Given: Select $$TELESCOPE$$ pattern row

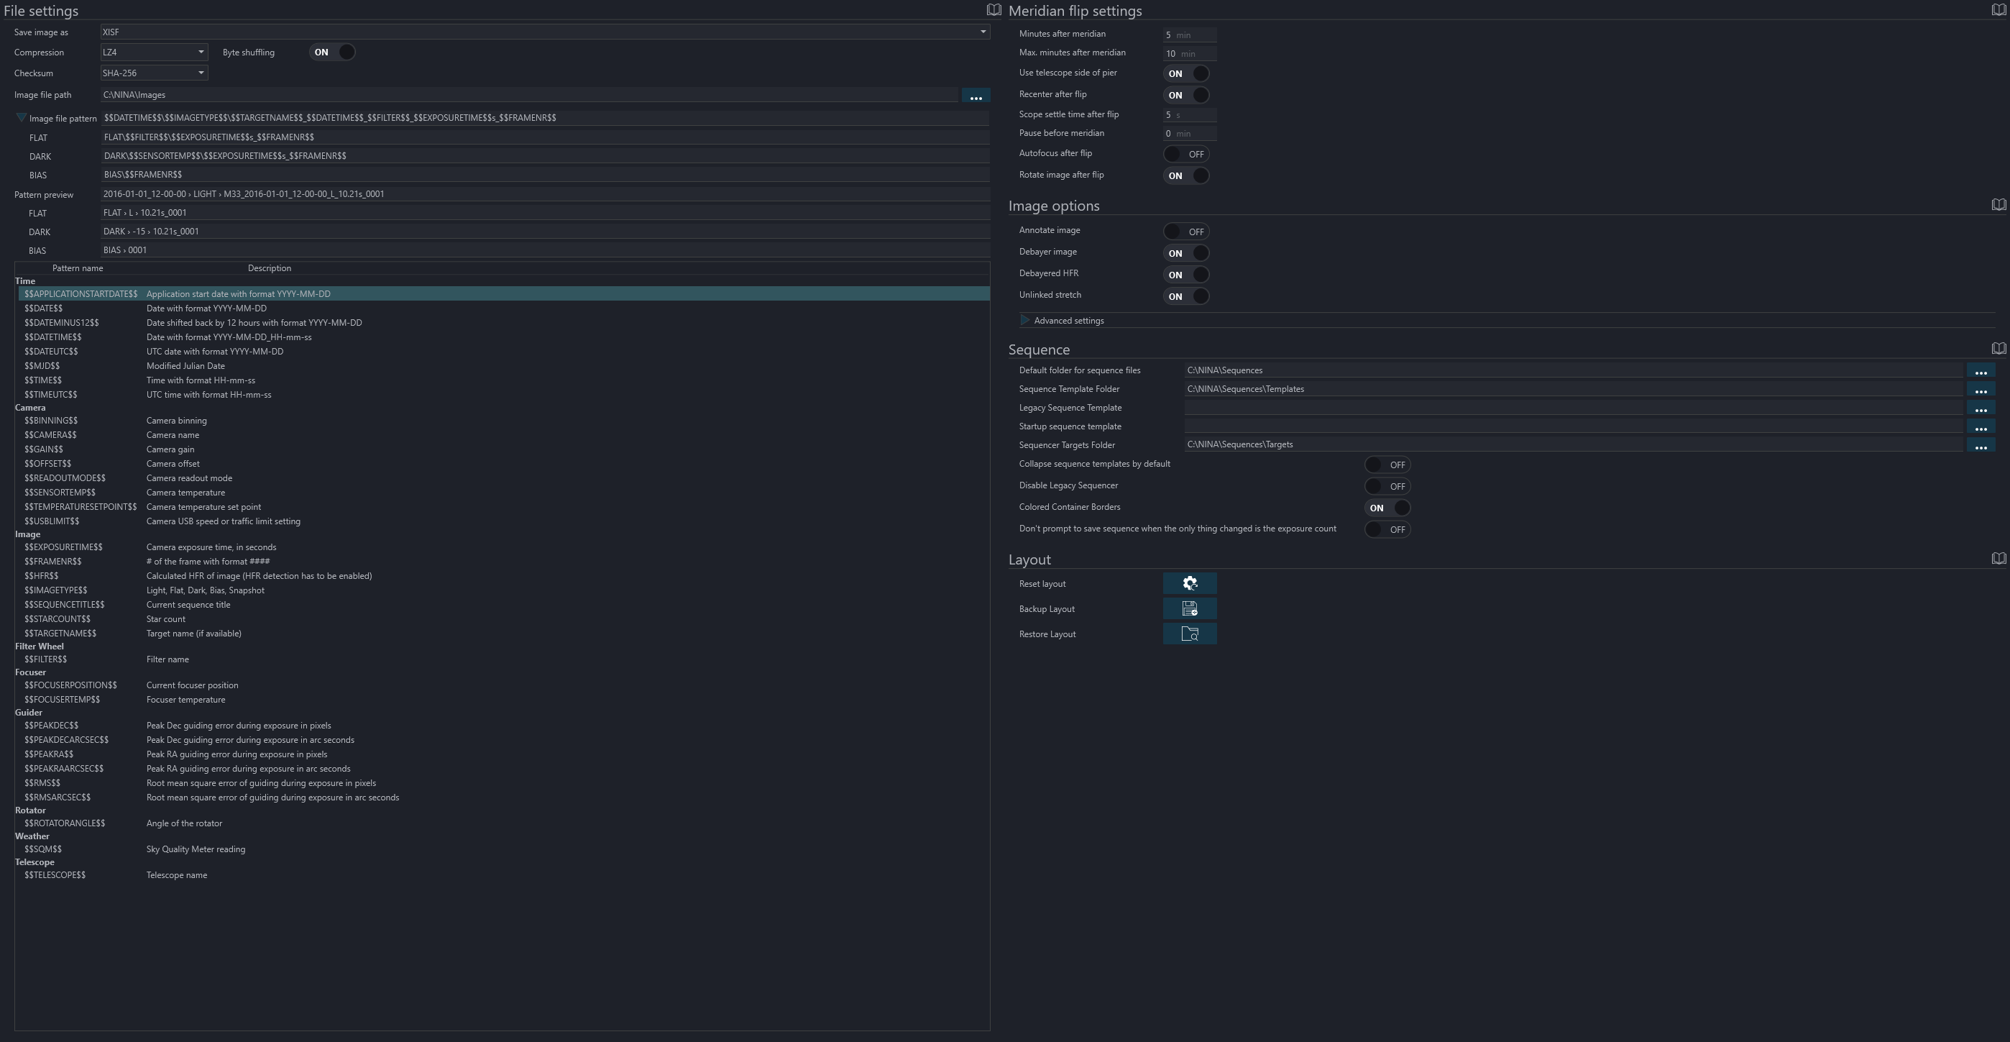Looking at the screenshot, I should (504, 875).
